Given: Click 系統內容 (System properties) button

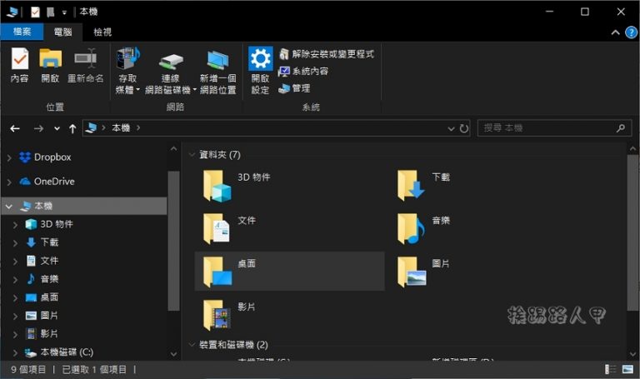Looking at the screenshot, I should coord(303,72).
